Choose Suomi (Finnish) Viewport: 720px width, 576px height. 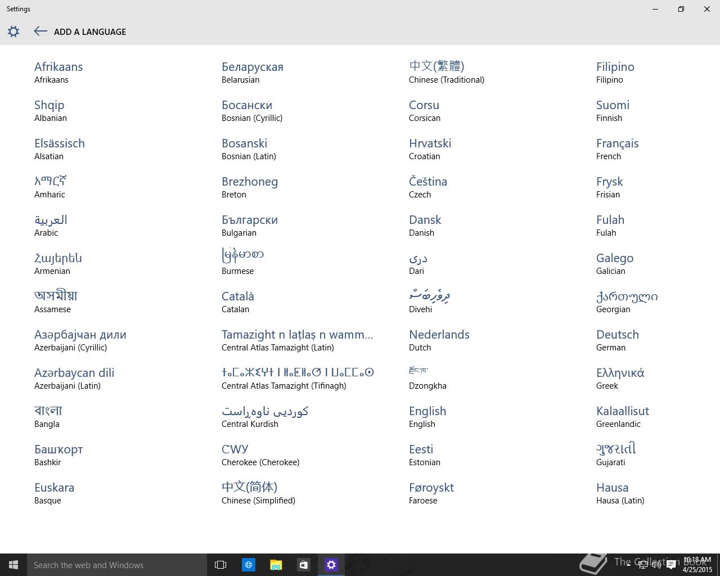point(613,111)
